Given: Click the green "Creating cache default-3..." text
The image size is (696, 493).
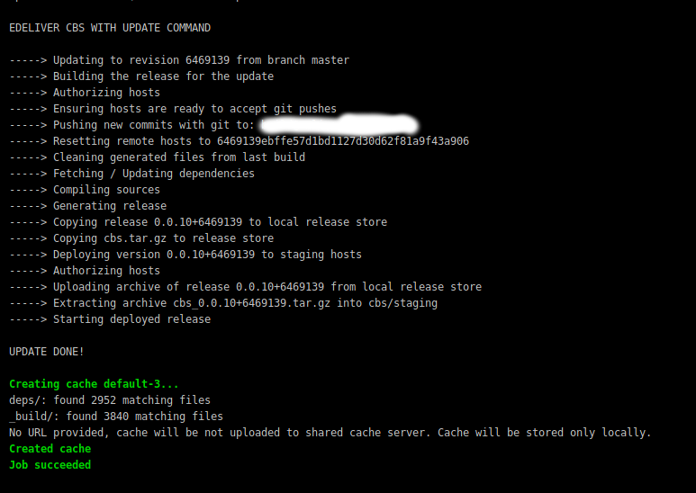Looking at the screenshot, I should 94,384.
